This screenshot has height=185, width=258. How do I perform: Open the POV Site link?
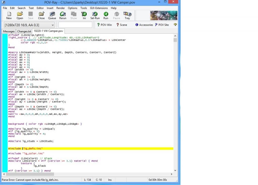[x=162, y=25]
